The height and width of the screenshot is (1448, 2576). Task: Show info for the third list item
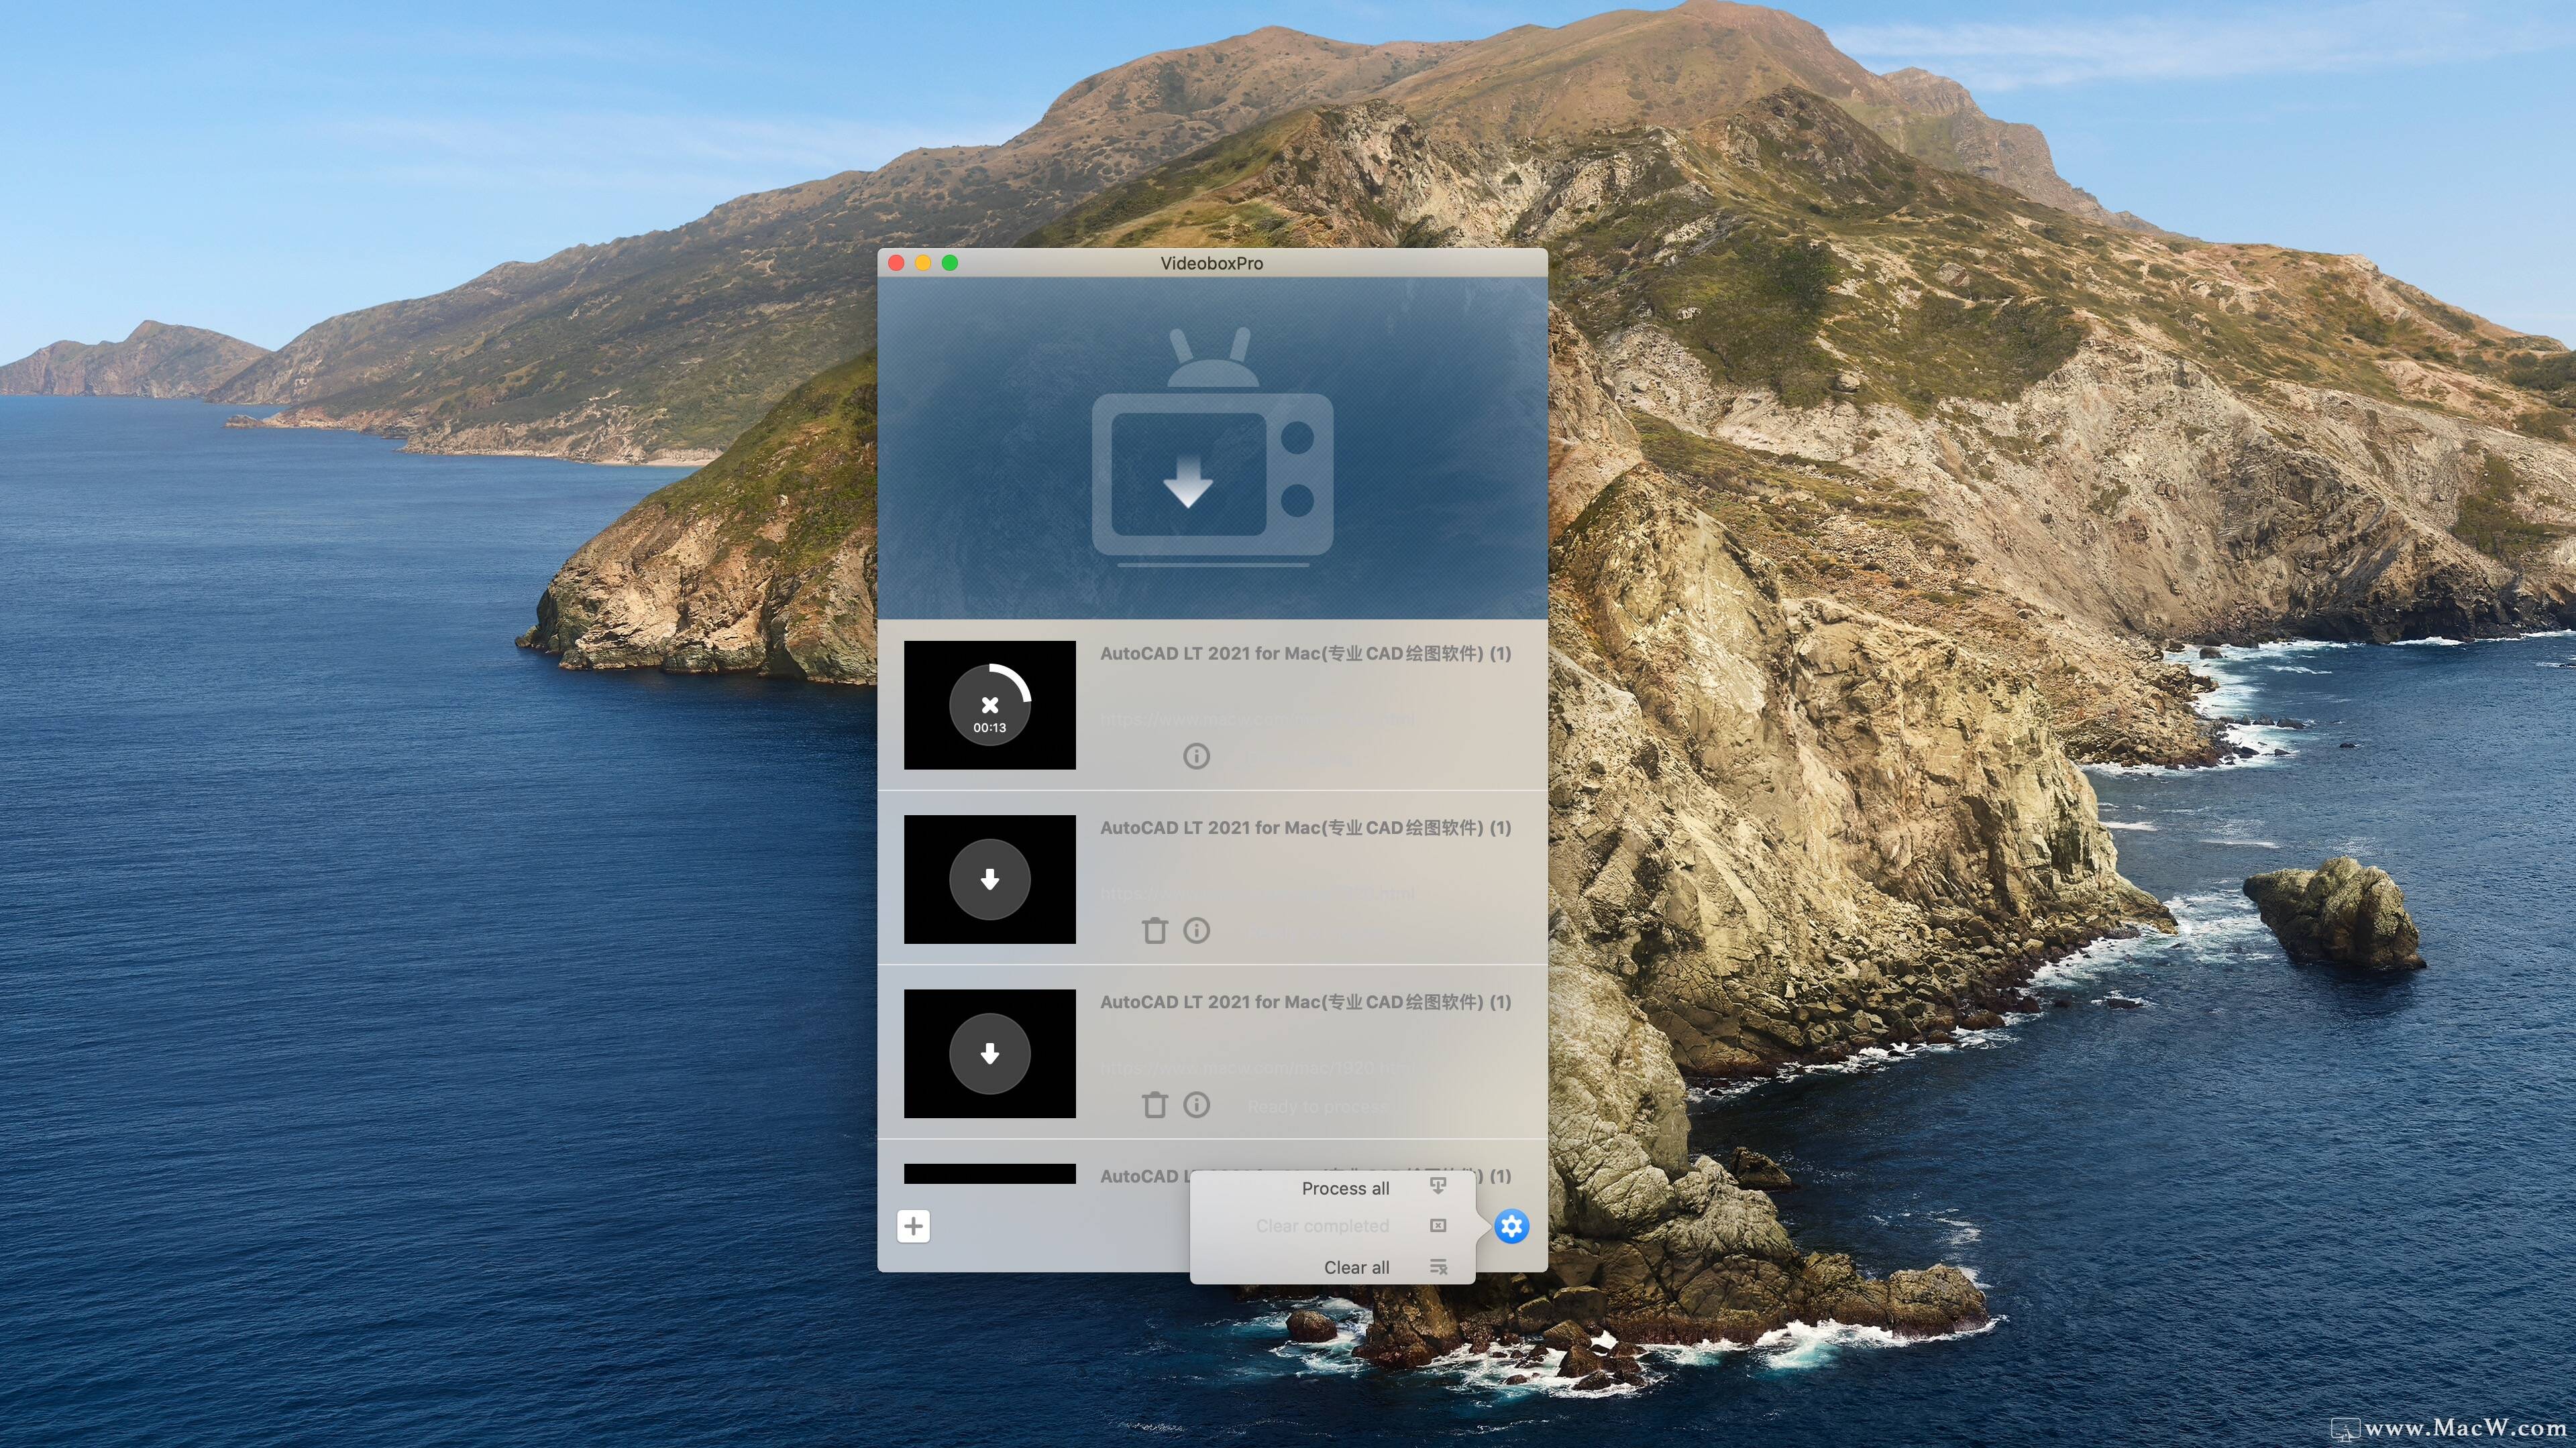tap(1196, 1104)
